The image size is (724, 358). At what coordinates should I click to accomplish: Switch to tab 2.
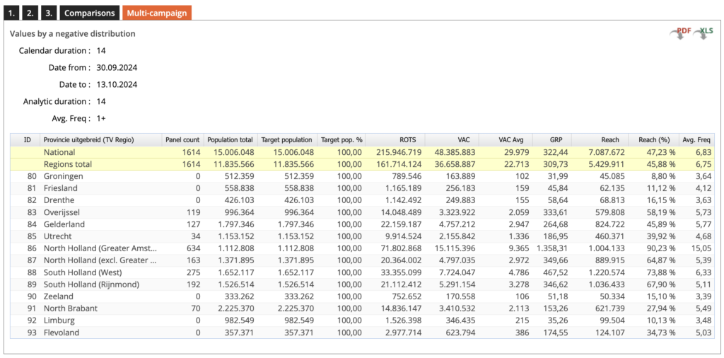[30, 13]
